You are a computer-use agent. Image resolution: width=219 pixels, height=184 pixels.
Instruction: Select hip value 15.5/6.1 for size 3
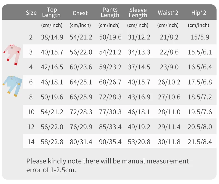(200, 52)
